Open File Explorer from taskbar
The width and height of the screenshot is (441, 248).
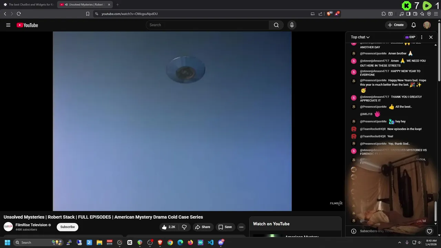[x=99, y=242]
